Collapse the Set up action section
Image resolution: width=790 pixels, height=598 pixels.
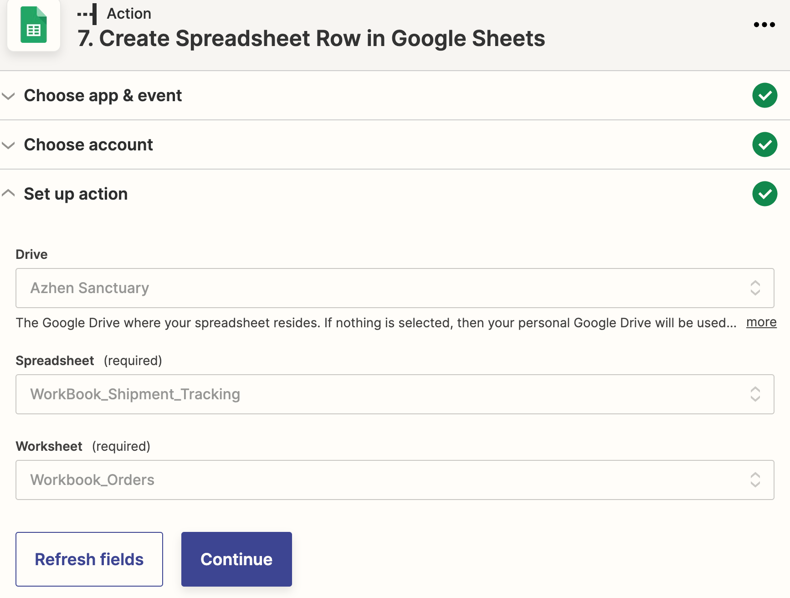8,193
